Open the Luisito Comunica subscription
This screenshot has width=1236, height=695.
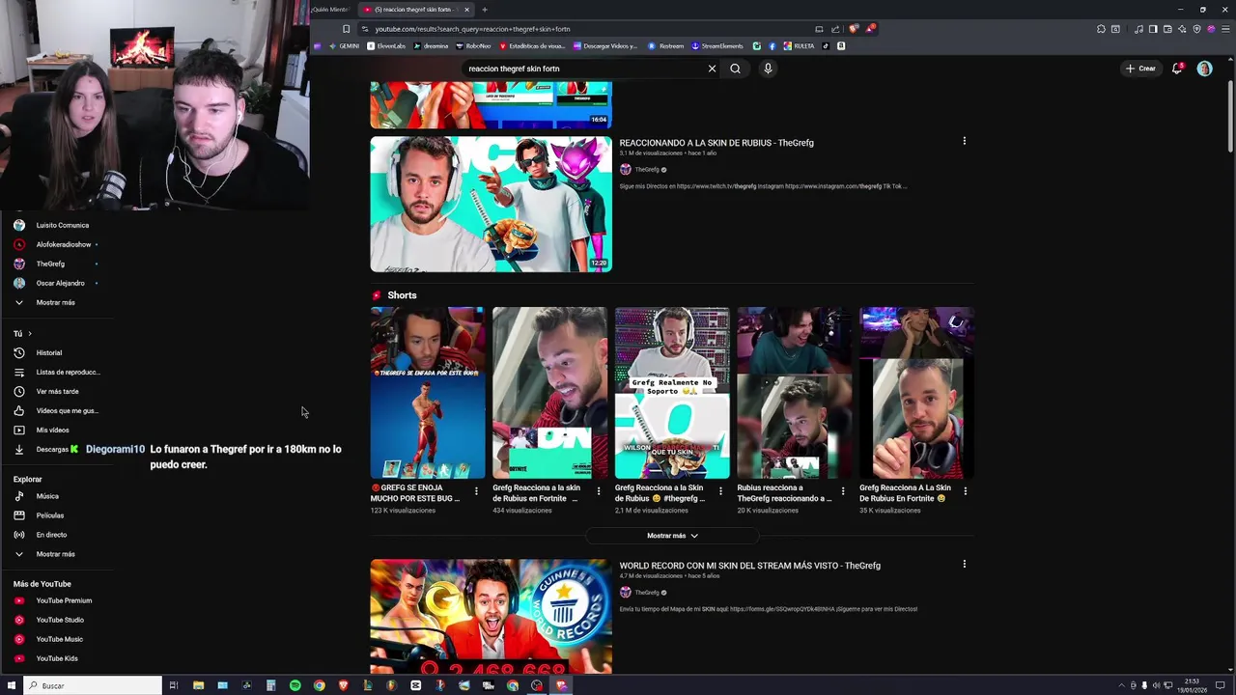coord(62,225)
